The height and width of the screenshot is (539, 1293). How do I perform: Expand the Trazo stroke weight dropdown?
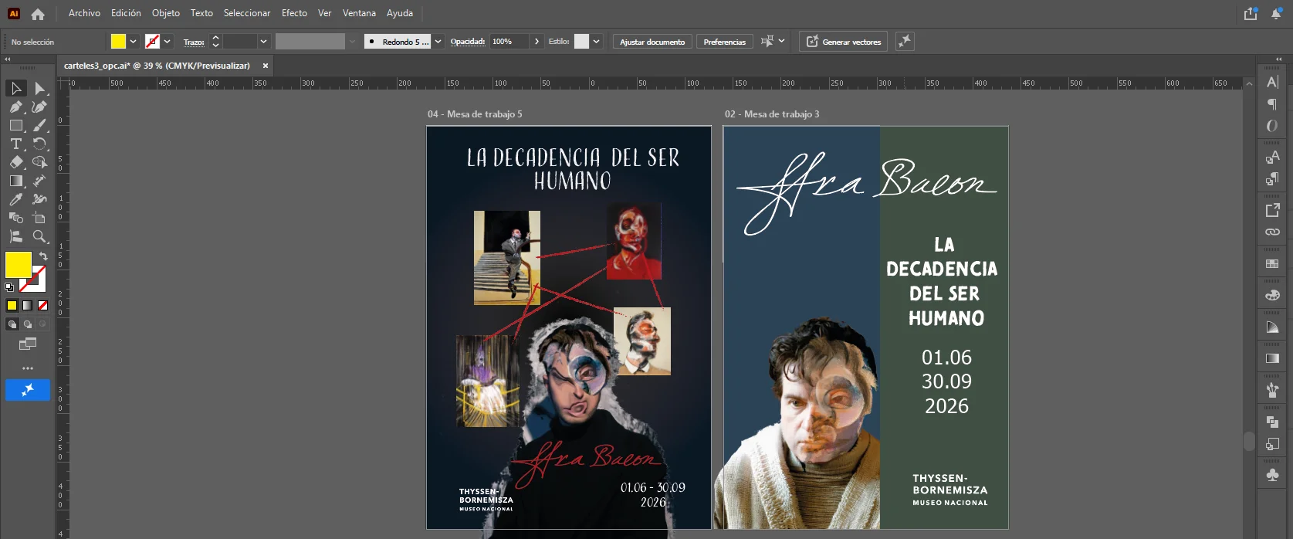point(263,42)
